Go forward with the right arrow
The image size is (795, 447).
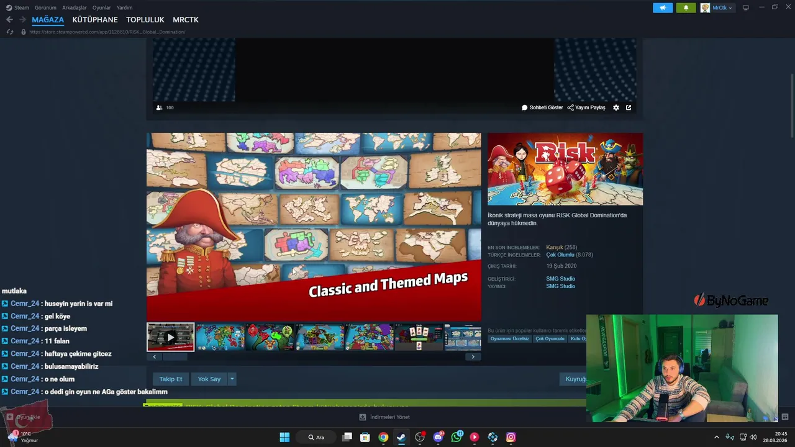tap(22, 20)
